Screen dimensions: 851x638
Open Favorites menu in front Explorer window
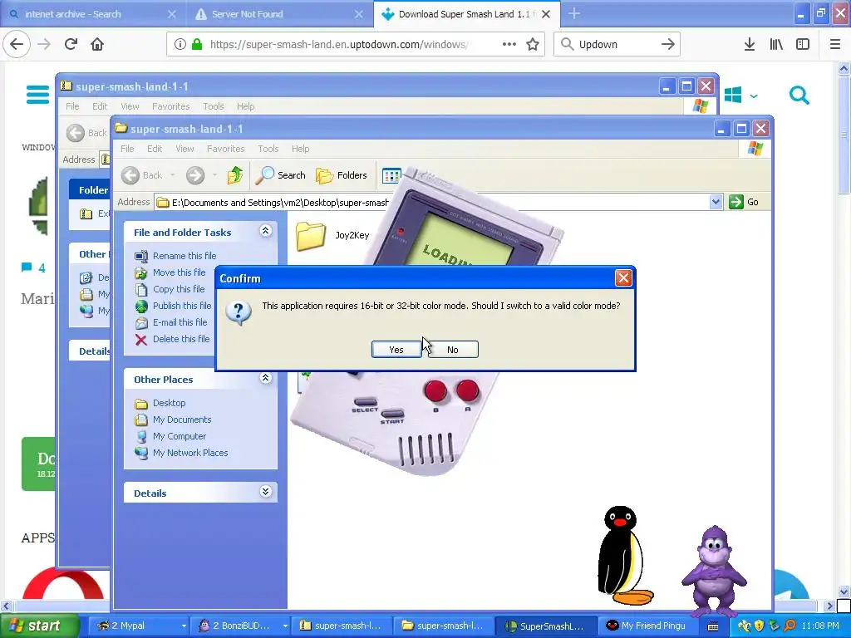pyautogui.click(x=226, y=149)
